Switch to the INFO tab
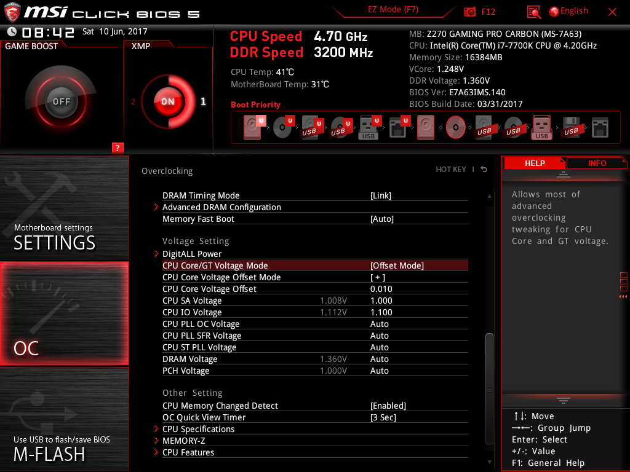The height and width of the screenshot is (472, 630). [597, 163]
